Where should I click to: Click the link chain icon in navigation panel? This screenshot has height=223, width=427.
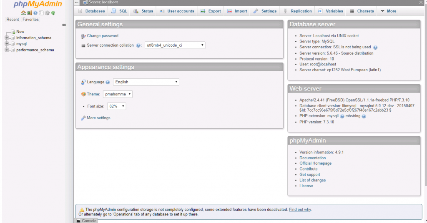pos(64,25)
